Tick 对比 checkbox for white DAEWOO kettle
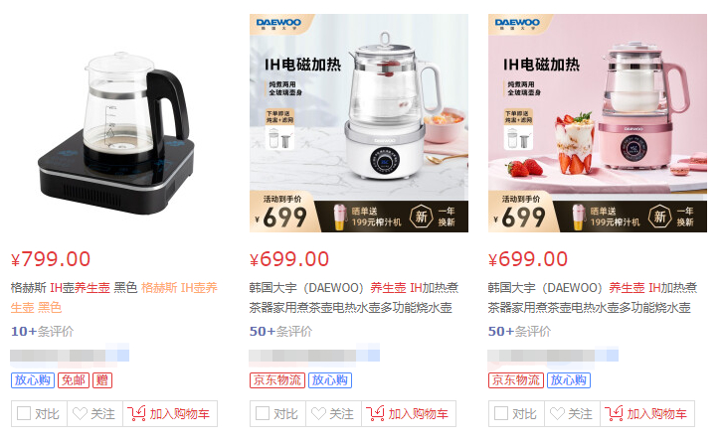Image resolution: width=722 pixels, height=442 pixels. tap(263, 413)
